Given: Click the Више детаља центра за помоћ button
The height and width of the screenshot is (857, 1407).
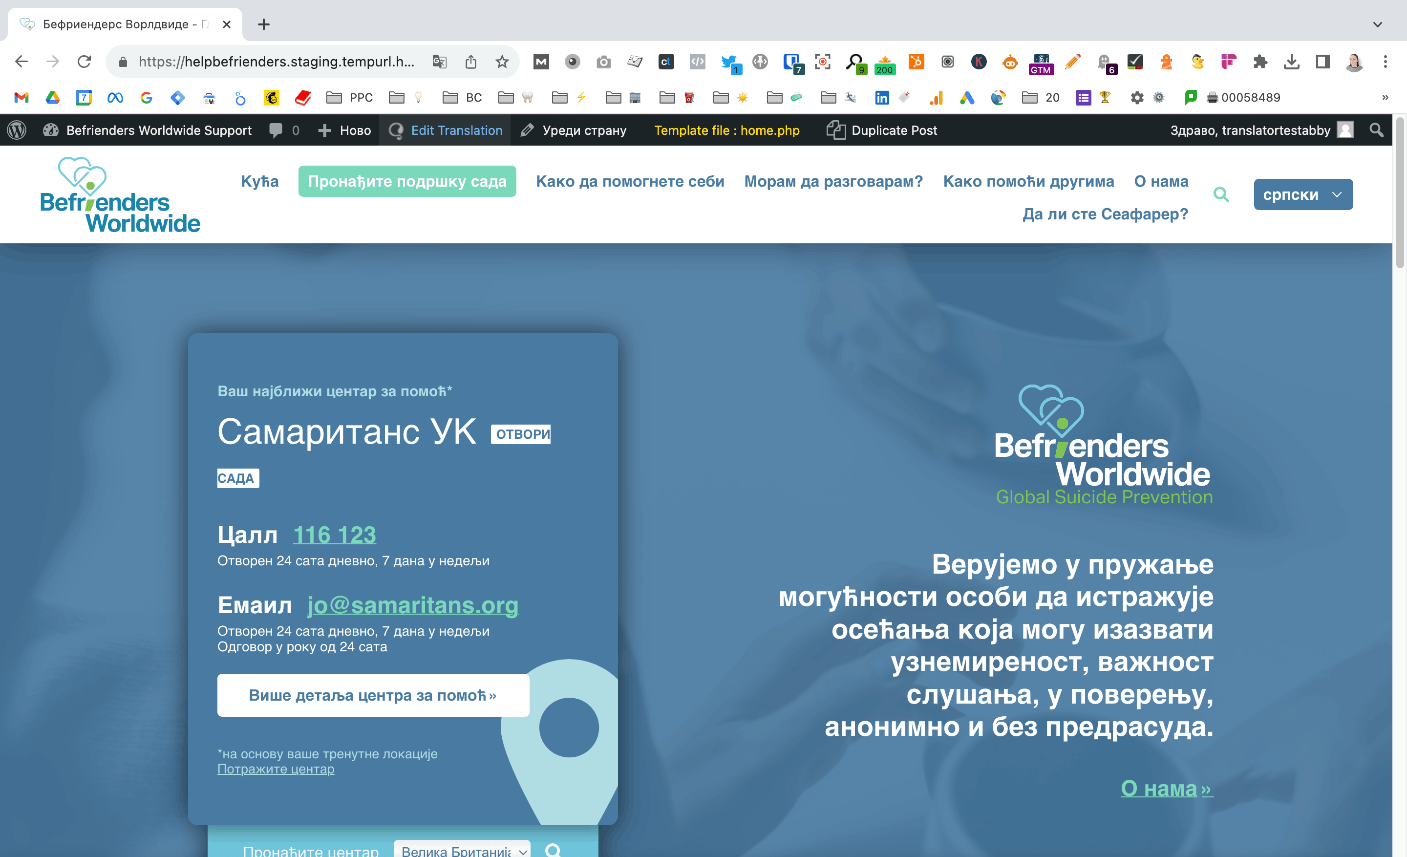Looking at the screenshot, I should (x=373, y=695).
